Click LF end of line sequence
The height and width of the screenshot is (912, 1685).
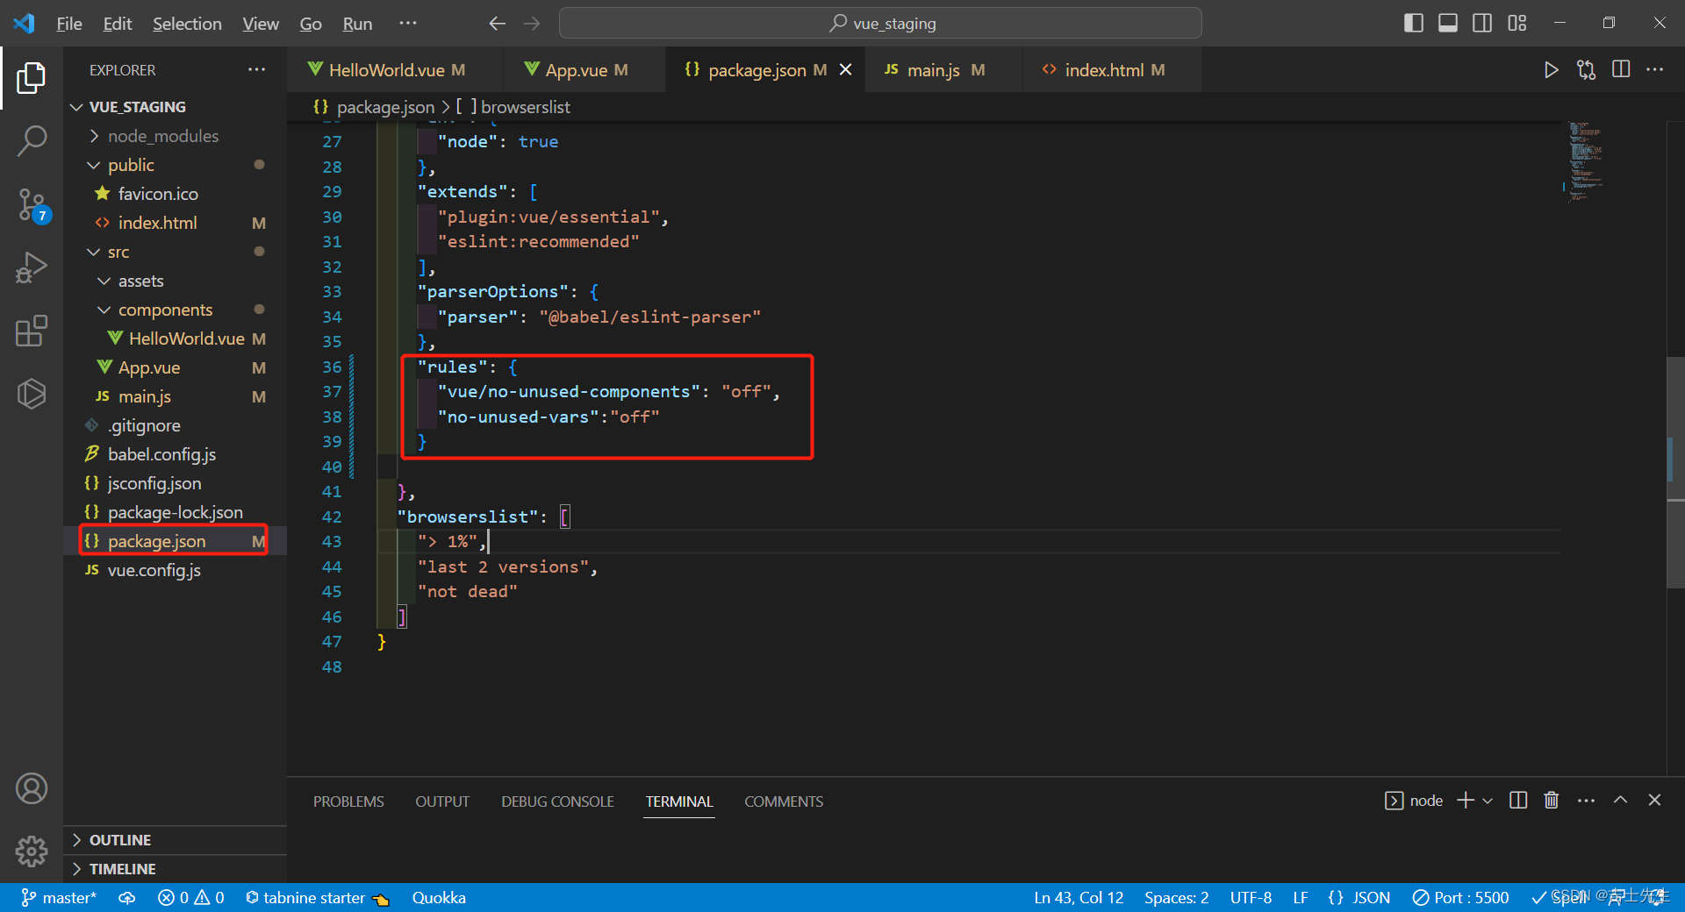pos(1301,898)
